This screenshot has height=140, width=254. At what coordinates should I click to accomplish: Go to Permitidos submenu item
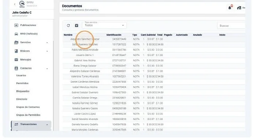(22, 83)
